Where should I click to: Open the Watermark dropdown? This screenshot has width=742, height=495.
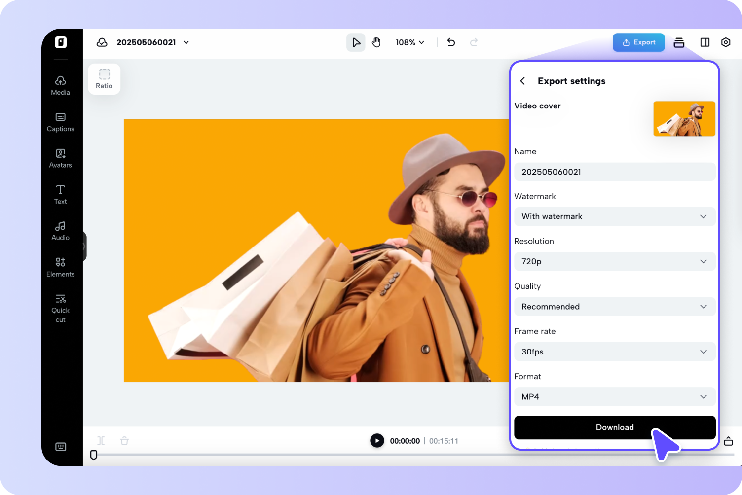pyautogui.click(x=615, y=216)
